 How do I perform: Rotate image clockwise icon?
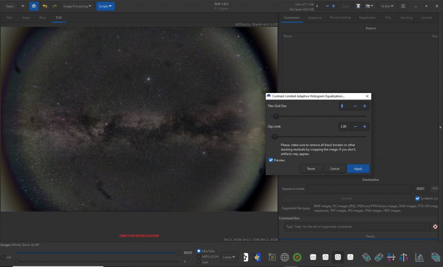(379, 257)
